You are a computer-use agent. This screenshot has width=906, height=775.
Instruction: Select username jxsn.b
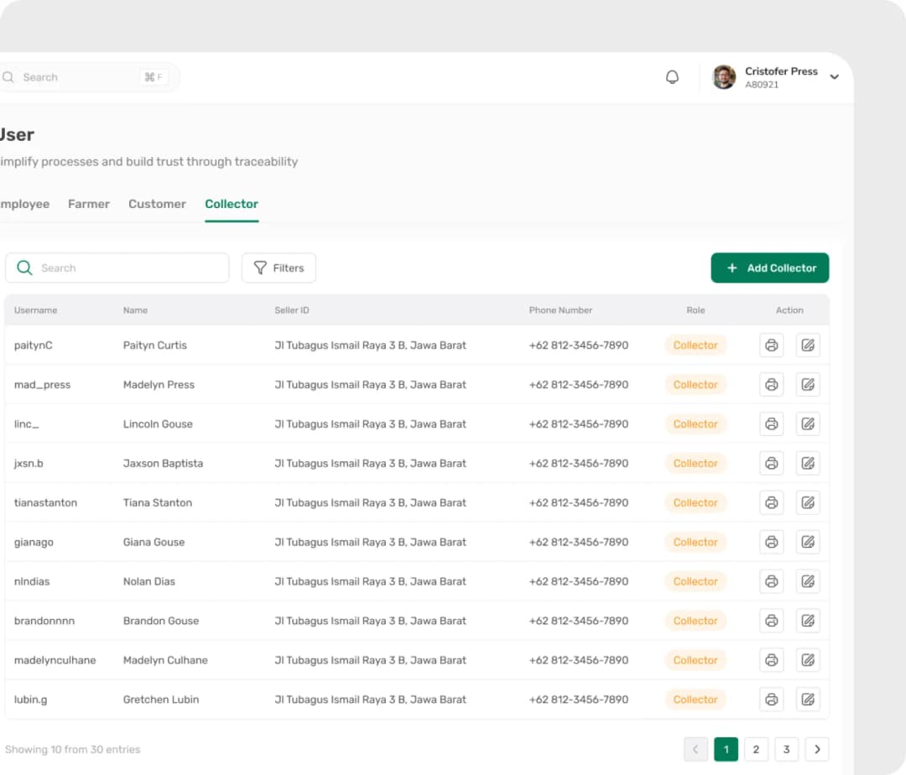coord(29,463)
